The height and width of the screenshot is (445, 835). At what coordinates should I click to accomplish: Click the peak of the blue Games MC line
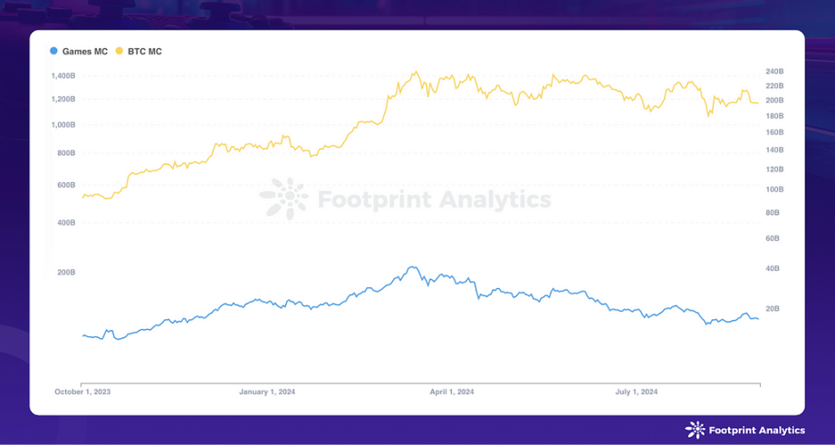pyautogui.click(x=411, y=267)
